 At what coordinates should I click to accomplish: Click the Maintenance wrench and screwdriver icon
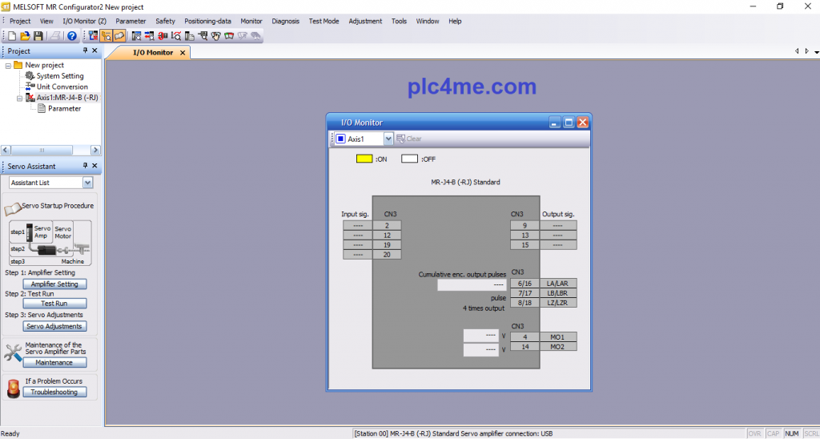[13, 352]
